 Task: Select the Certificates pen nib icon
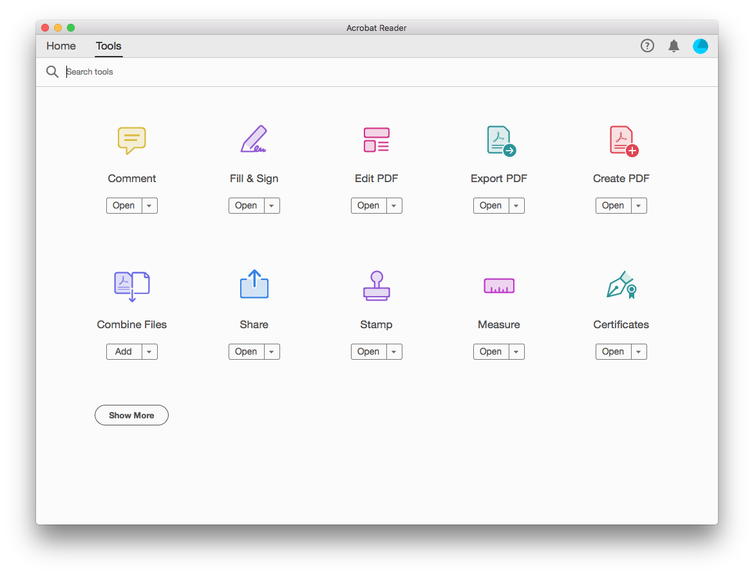click(x=621, y=284)
